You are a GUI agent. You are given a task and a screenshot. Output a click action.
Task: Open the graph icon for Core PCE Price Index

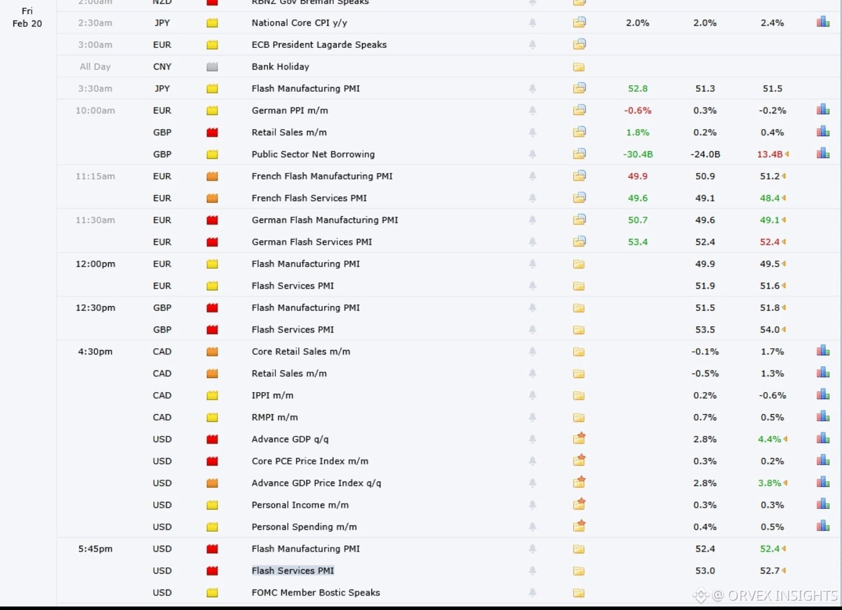click(x=823, y=460)
